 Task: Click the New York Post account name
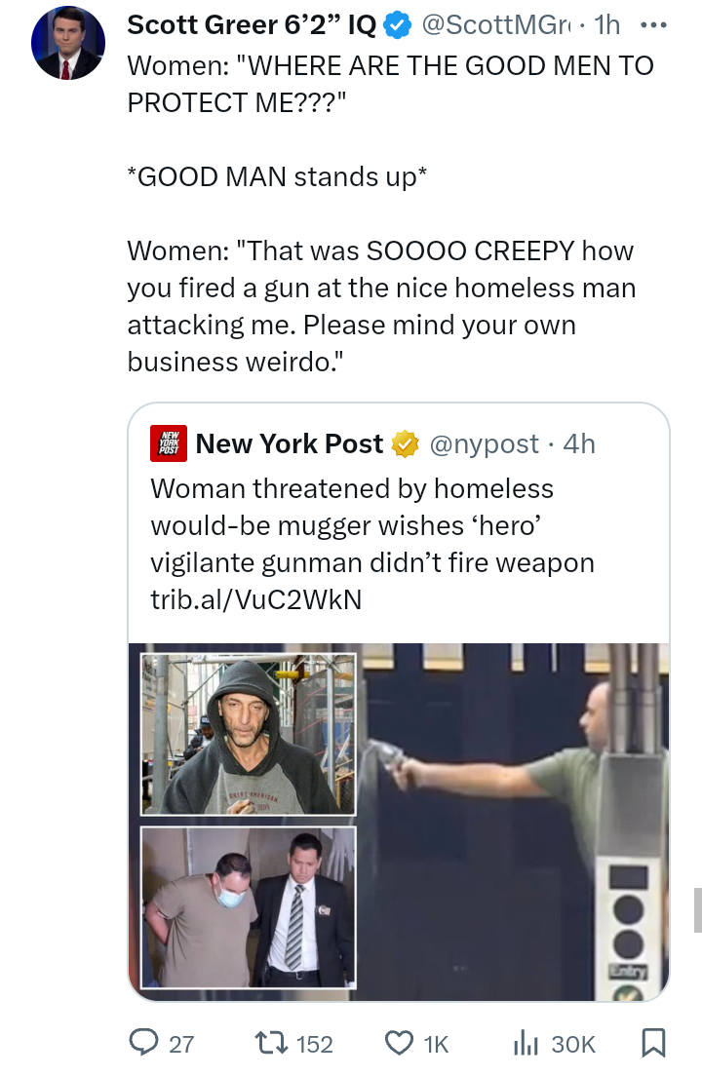click(x=290, y=444)
